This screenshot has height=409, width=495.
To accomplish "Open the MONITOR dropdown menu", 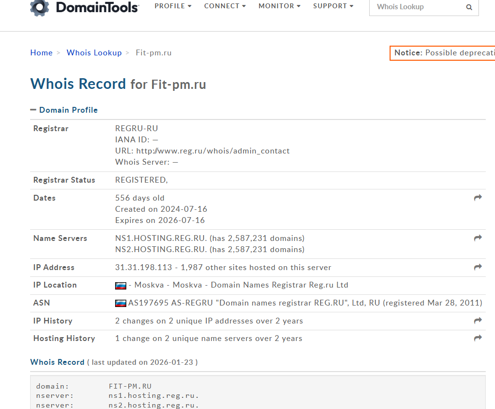I will [x=279, y=6].
